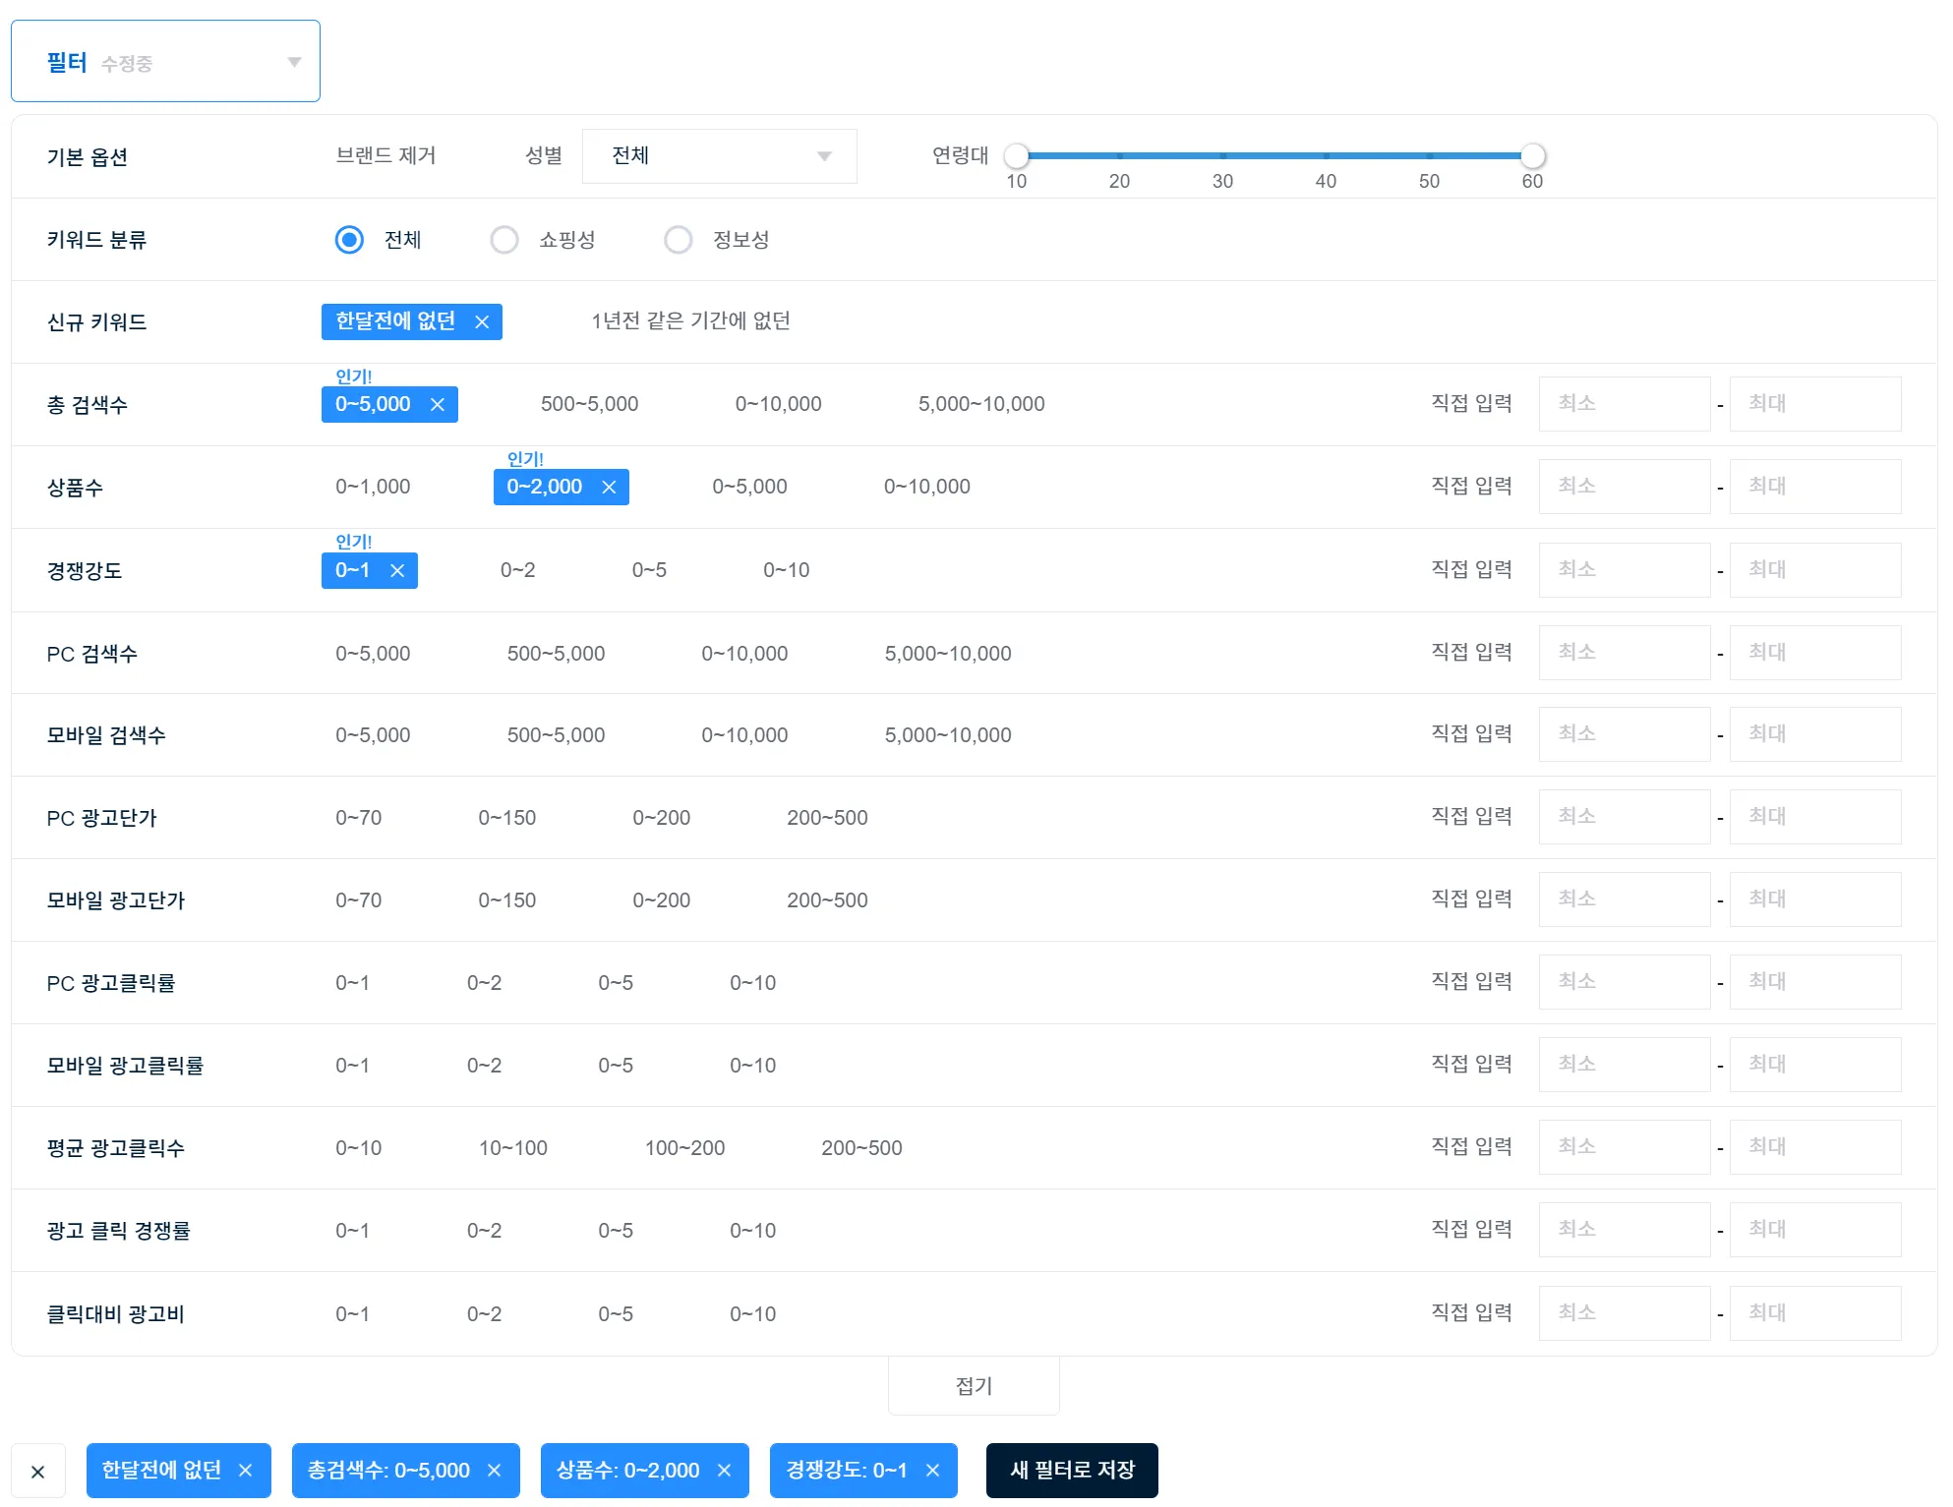This screenshot has height=1507, width=1953.
Task: Click the 새 필터로 저장 button
Action: click(x=1072, y=1471)
